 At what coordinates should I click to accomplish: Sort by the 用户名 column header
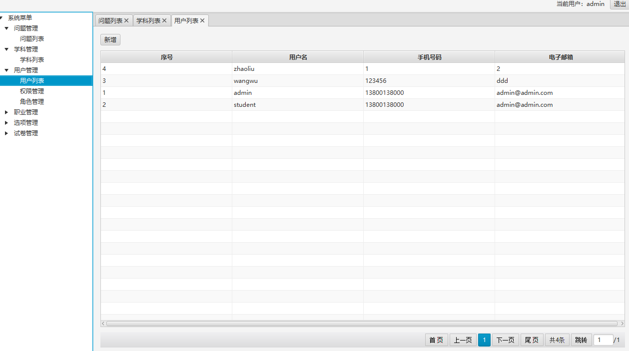click(x=298, y=57)
